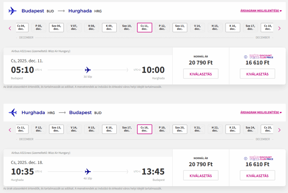Go to next dates in outbound date strip
Viewport: 288px width, 193px height.
point(279,28)
